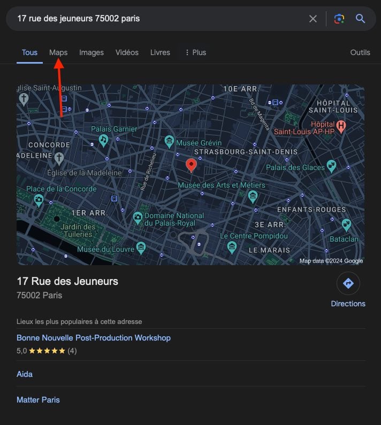
Task: Open Google Lens image search icon
Action: 339,19
